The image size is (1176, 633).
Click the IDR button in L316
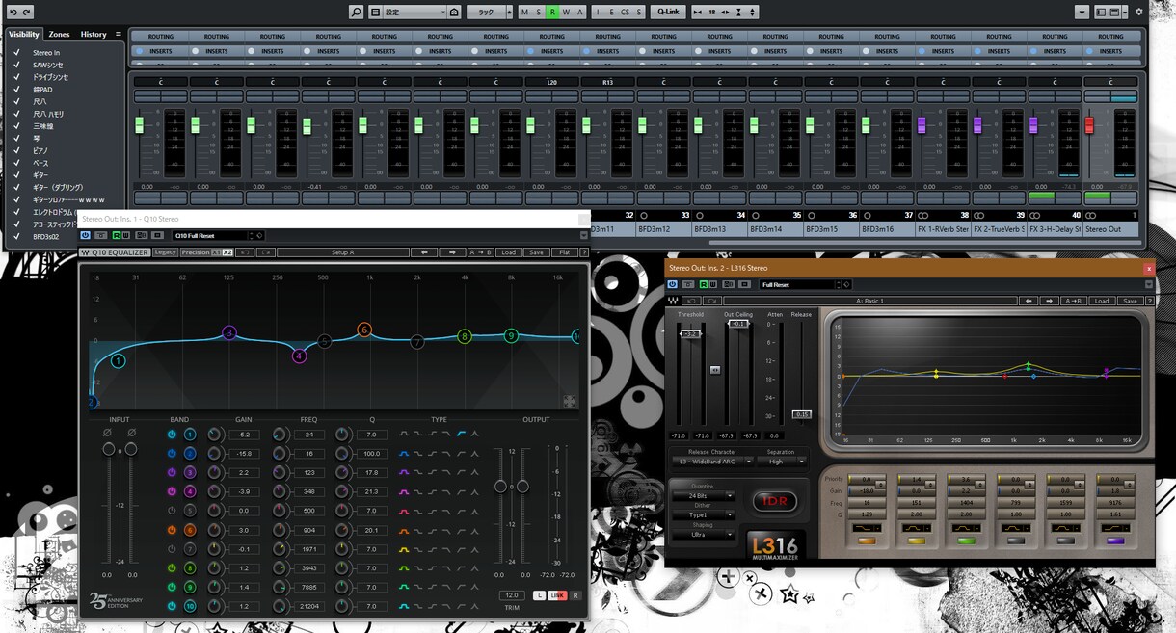(x=773, y=501)
